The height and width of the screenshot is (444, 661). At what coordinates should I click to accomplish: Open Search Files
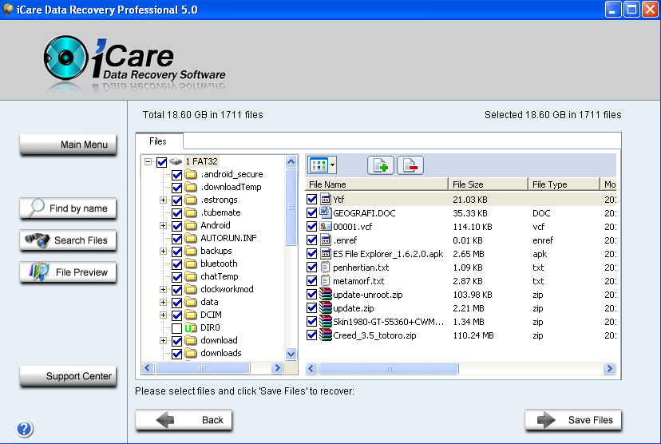[x=68, y=240]
